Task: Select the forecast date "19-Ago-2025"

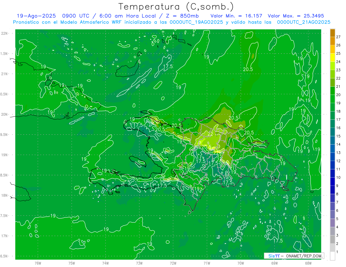Action: tap(36, 16)
